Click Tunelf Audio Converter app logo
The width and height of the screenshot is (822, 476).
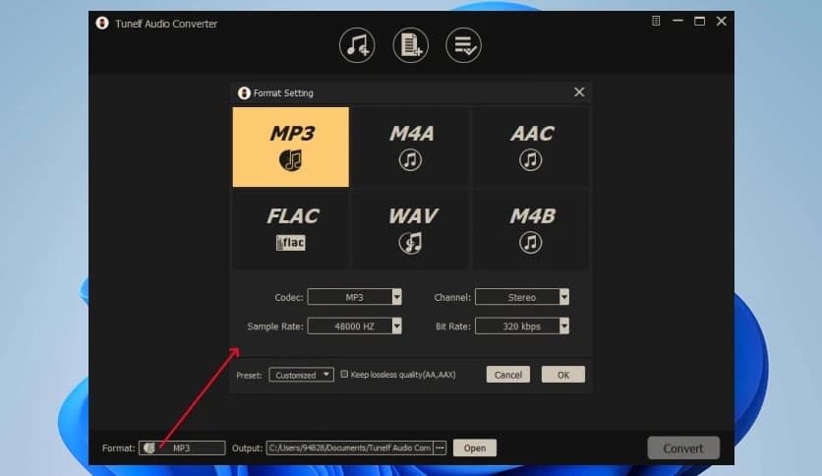click(102, 23)
